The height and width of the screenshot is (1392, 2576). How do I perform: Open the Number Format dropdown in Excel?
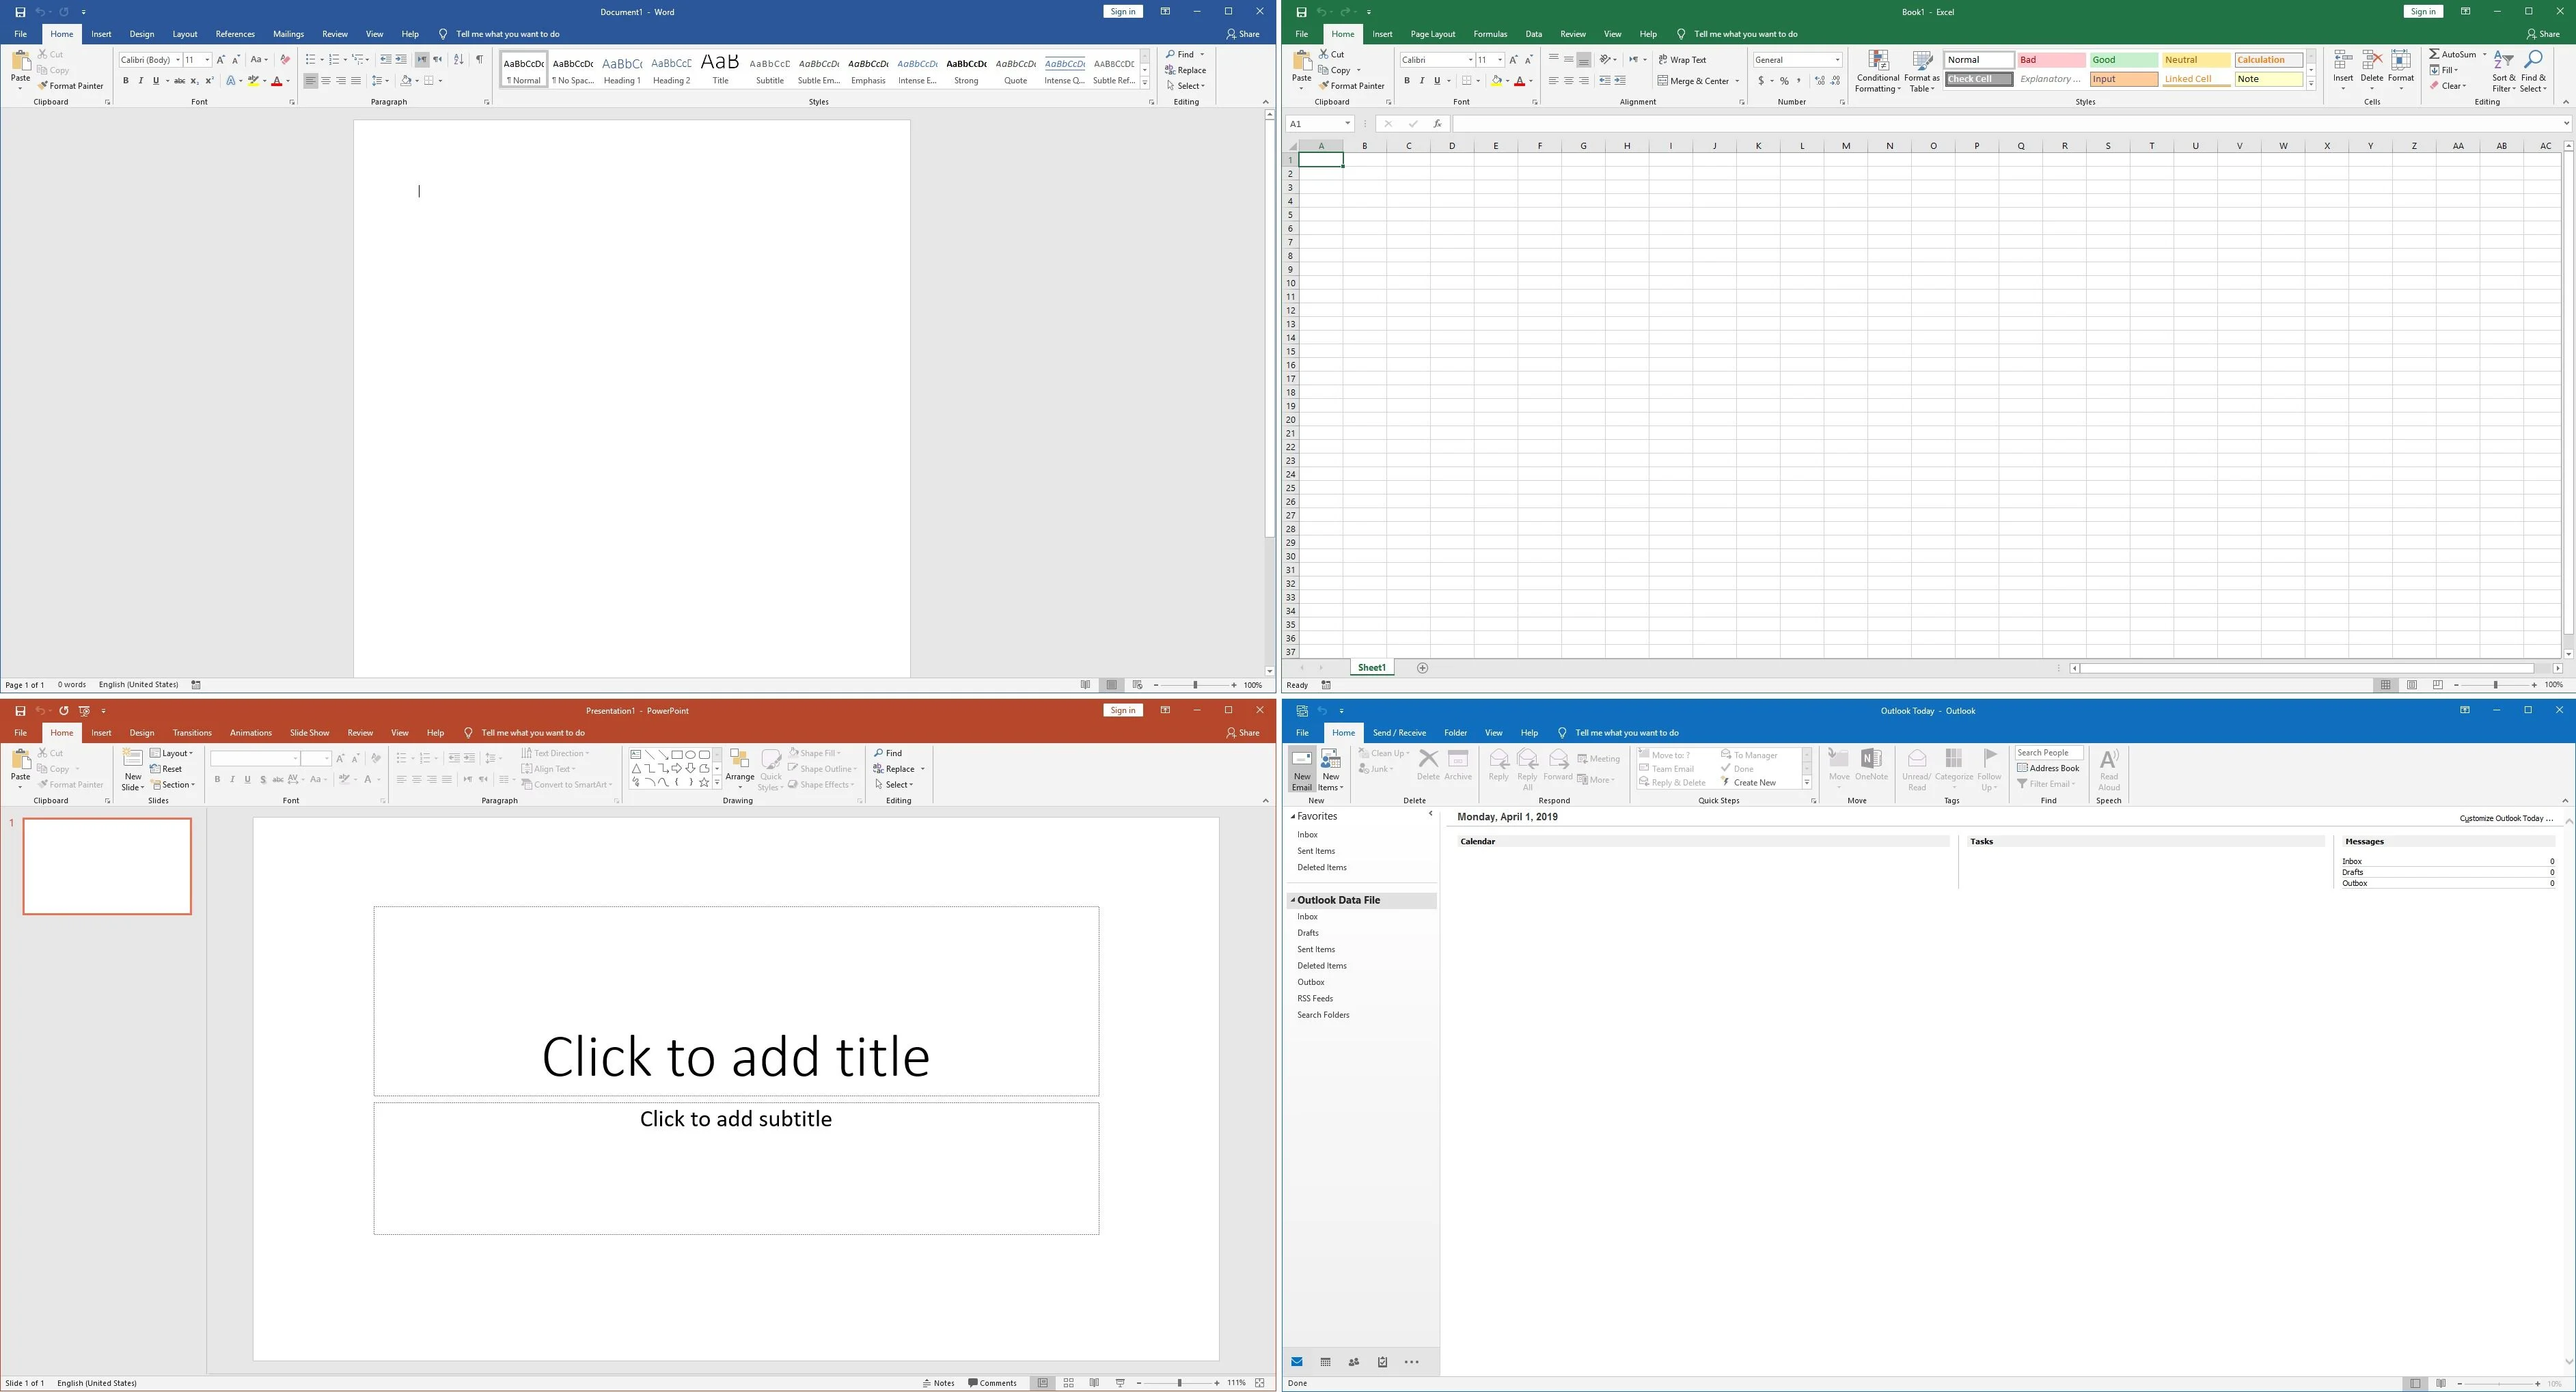(1838, 60)
